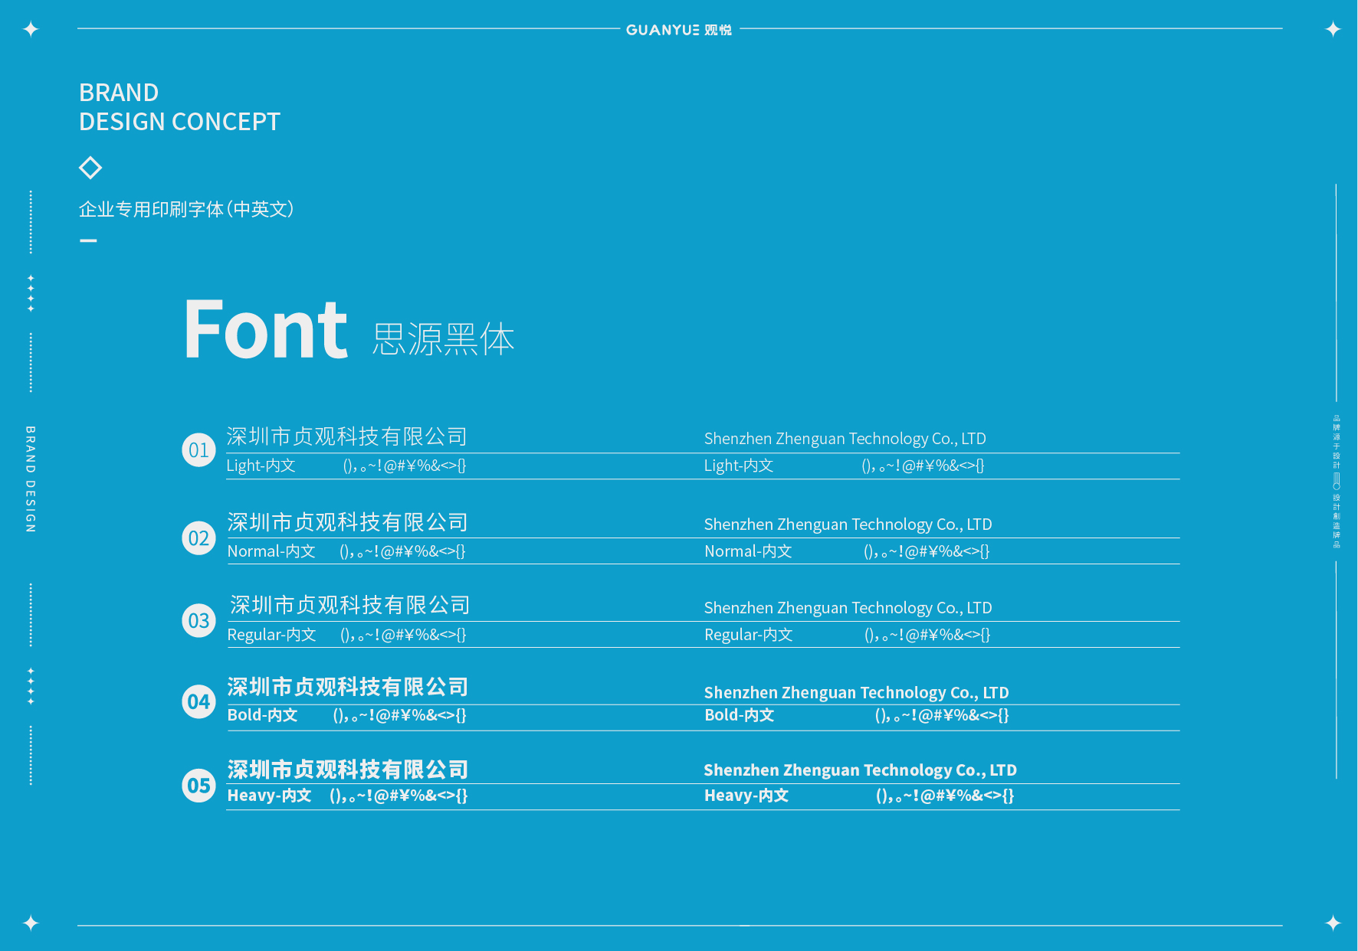This screenshot has width=1358, height=951.
Task: Click the bold English company name in row 04
Action: [856, 693]
